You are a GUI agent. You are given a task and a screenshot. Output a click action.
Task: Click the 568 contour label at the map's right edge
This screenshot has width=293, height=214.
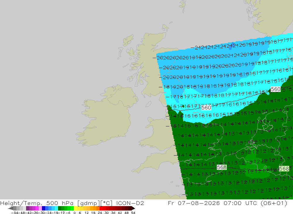point(284,168)
